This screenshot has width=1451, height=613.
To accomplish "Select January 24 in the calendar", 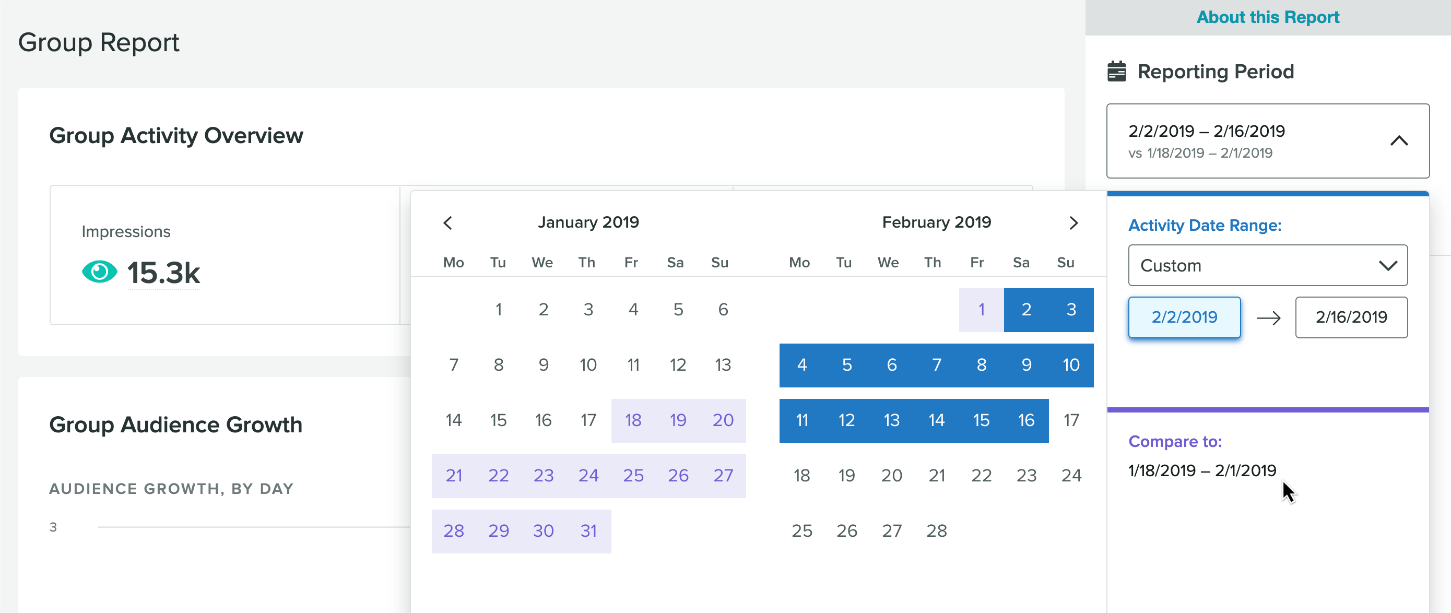I will [x=588, y=476].
